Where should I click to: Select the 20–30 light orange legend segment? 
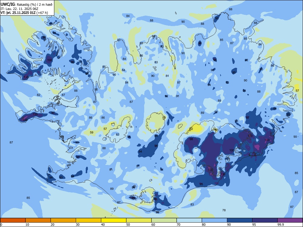[x=63, y=220]
